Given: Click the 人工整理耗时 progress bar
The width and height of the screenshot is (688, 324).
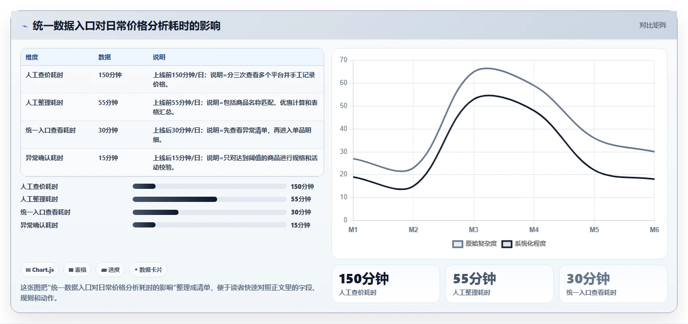Looking at the screenshot, I should click(x=209, y=199).
